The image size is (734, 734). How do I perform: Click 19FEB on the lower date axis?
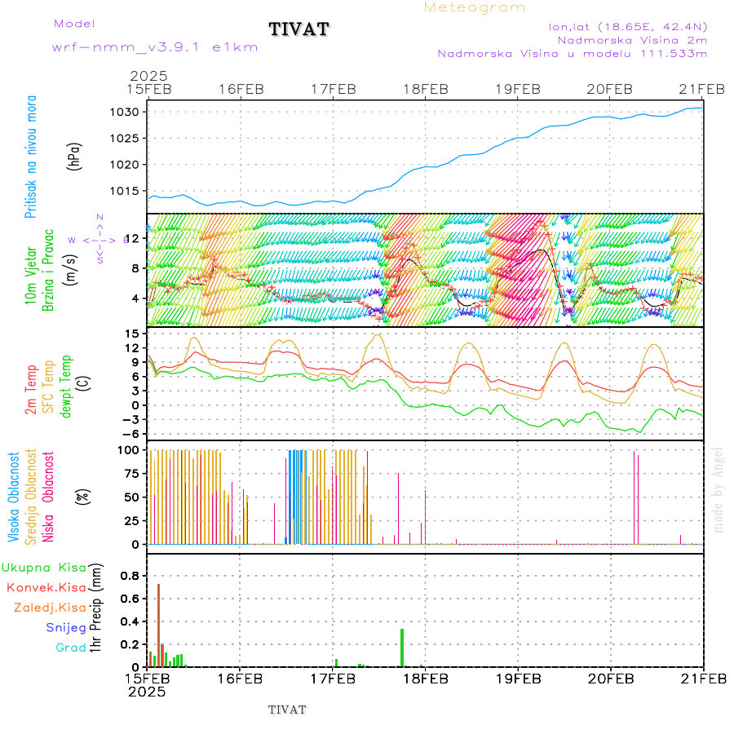[x=518, y=679]
